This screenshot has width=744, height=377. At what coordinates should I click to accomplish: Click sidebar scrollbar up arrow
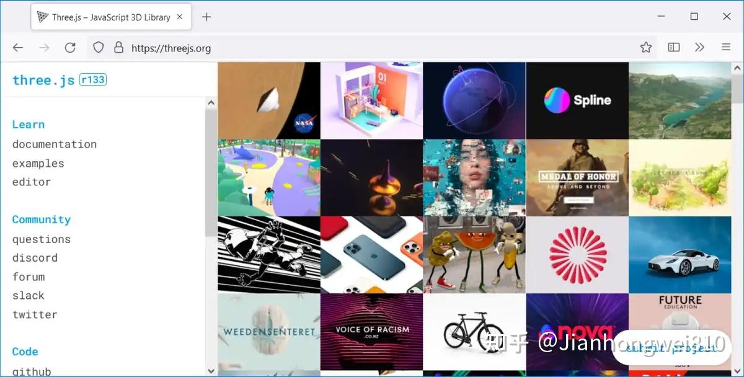click(211, 103)
